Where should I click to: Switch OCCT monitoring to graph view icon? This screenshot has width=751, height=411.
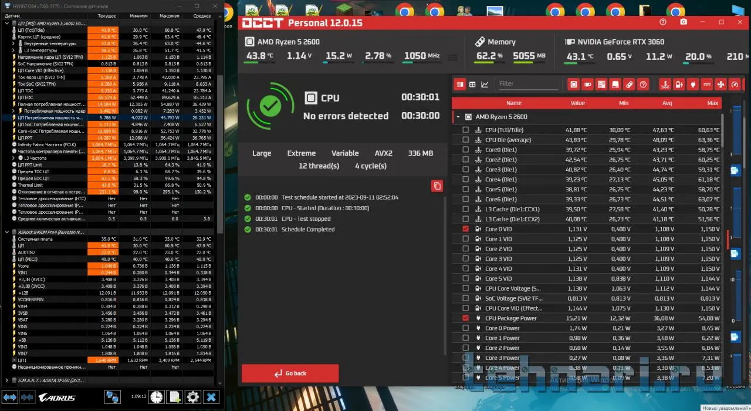pos(485,85)
